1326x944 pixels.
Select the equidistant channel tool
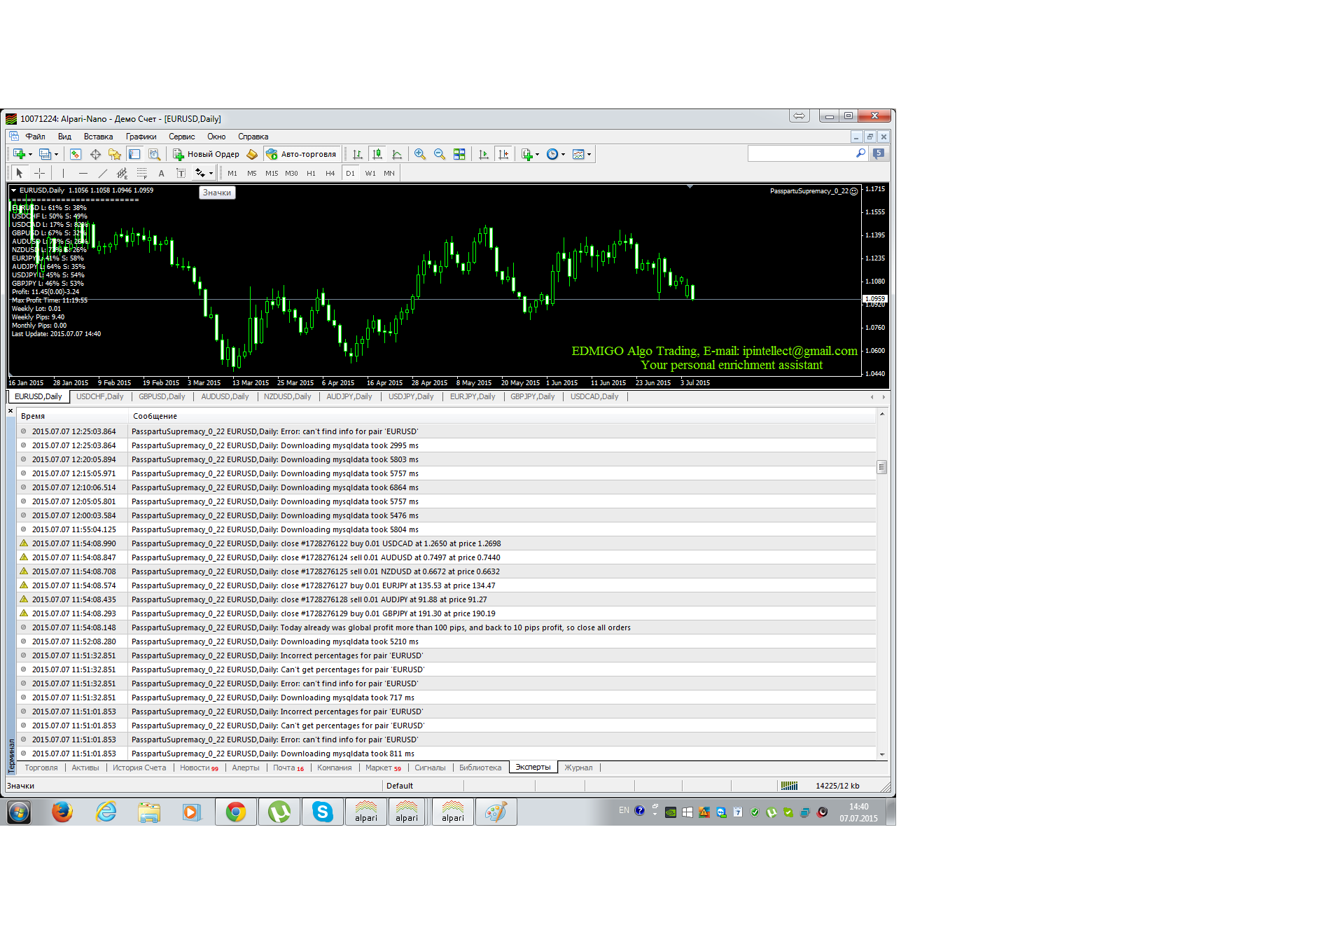click(123, 173)
